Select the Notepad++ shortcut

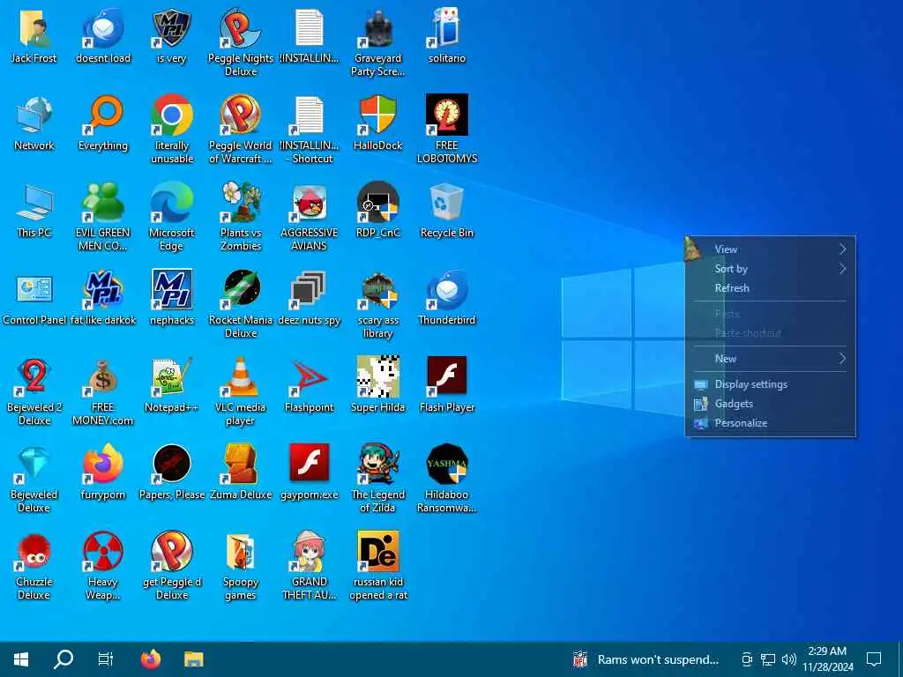pyautogui.click(x=172, y=377)
